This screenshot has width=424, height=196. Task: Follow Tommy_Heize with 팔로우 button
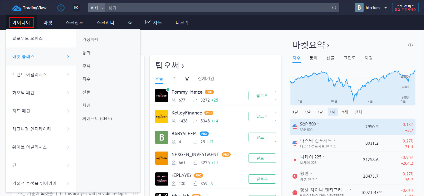pos(262,96)
